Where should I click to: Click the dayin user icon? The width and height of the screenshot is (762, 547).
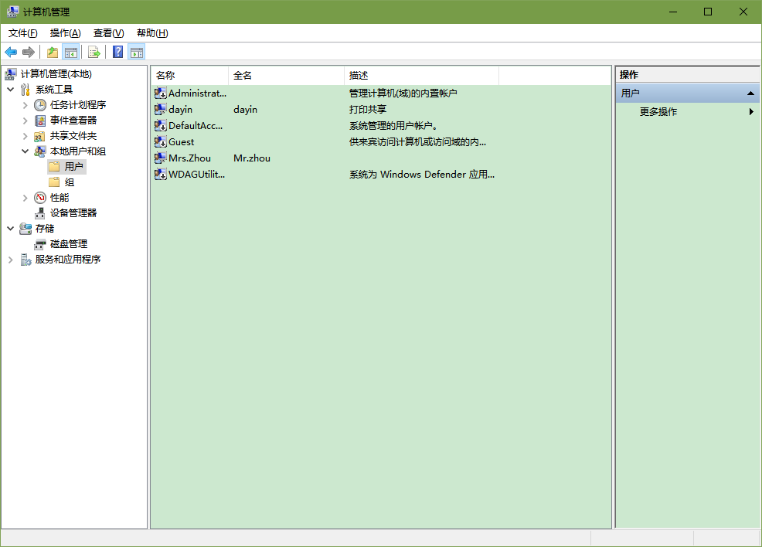[x=161, y=109]
